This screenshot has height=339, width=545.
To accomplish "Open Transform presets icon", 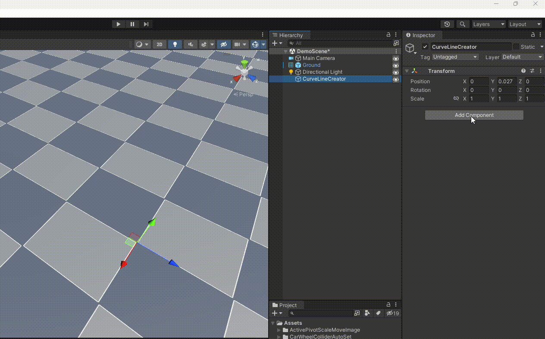I will point(532,71).
